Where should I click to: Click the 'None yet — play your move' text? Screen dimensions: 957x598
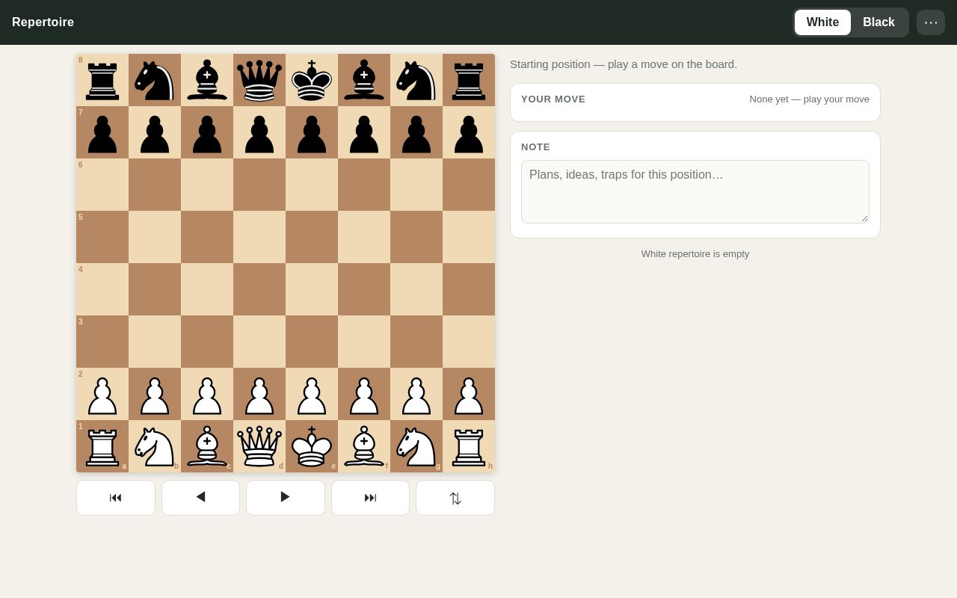(810, 99)
